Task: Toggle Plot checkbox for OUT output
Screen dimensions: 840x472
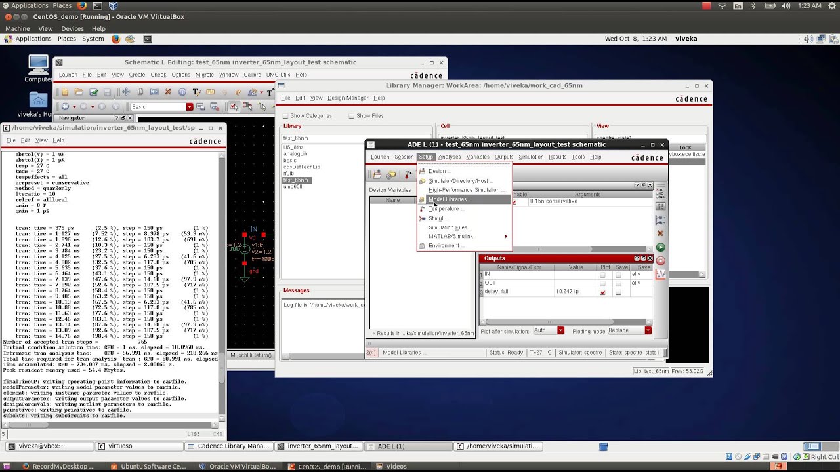Action: coord(602,283)
